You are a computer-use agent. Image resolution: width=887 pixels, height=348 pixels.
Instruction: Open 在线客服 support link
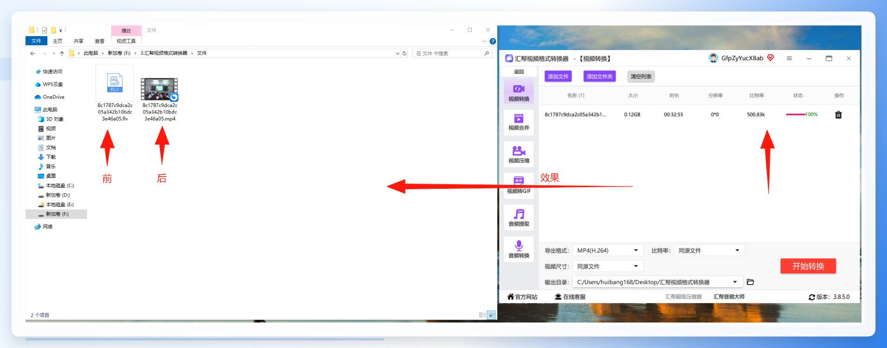[x=570, y=297]
